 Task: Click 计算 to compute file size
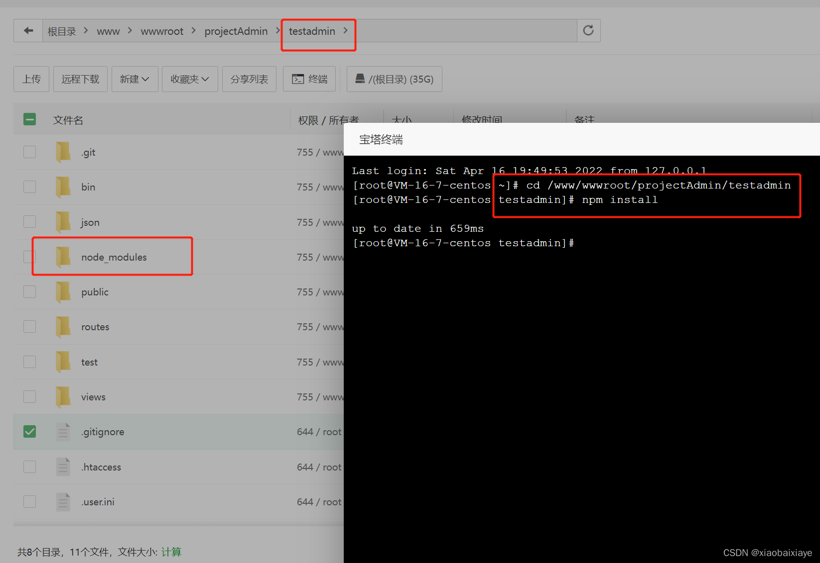coord(171,552)
